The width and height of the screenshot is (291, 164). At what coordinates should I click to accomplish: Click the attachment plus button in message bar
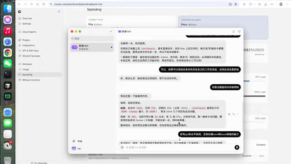click(122, 148)
